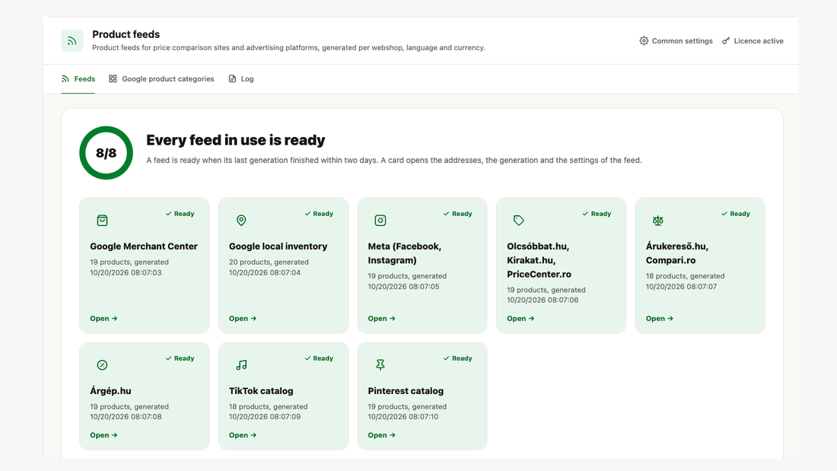
Task: Click the 19 products generated 08:07:03 text
Action: (x=129, y=267)
